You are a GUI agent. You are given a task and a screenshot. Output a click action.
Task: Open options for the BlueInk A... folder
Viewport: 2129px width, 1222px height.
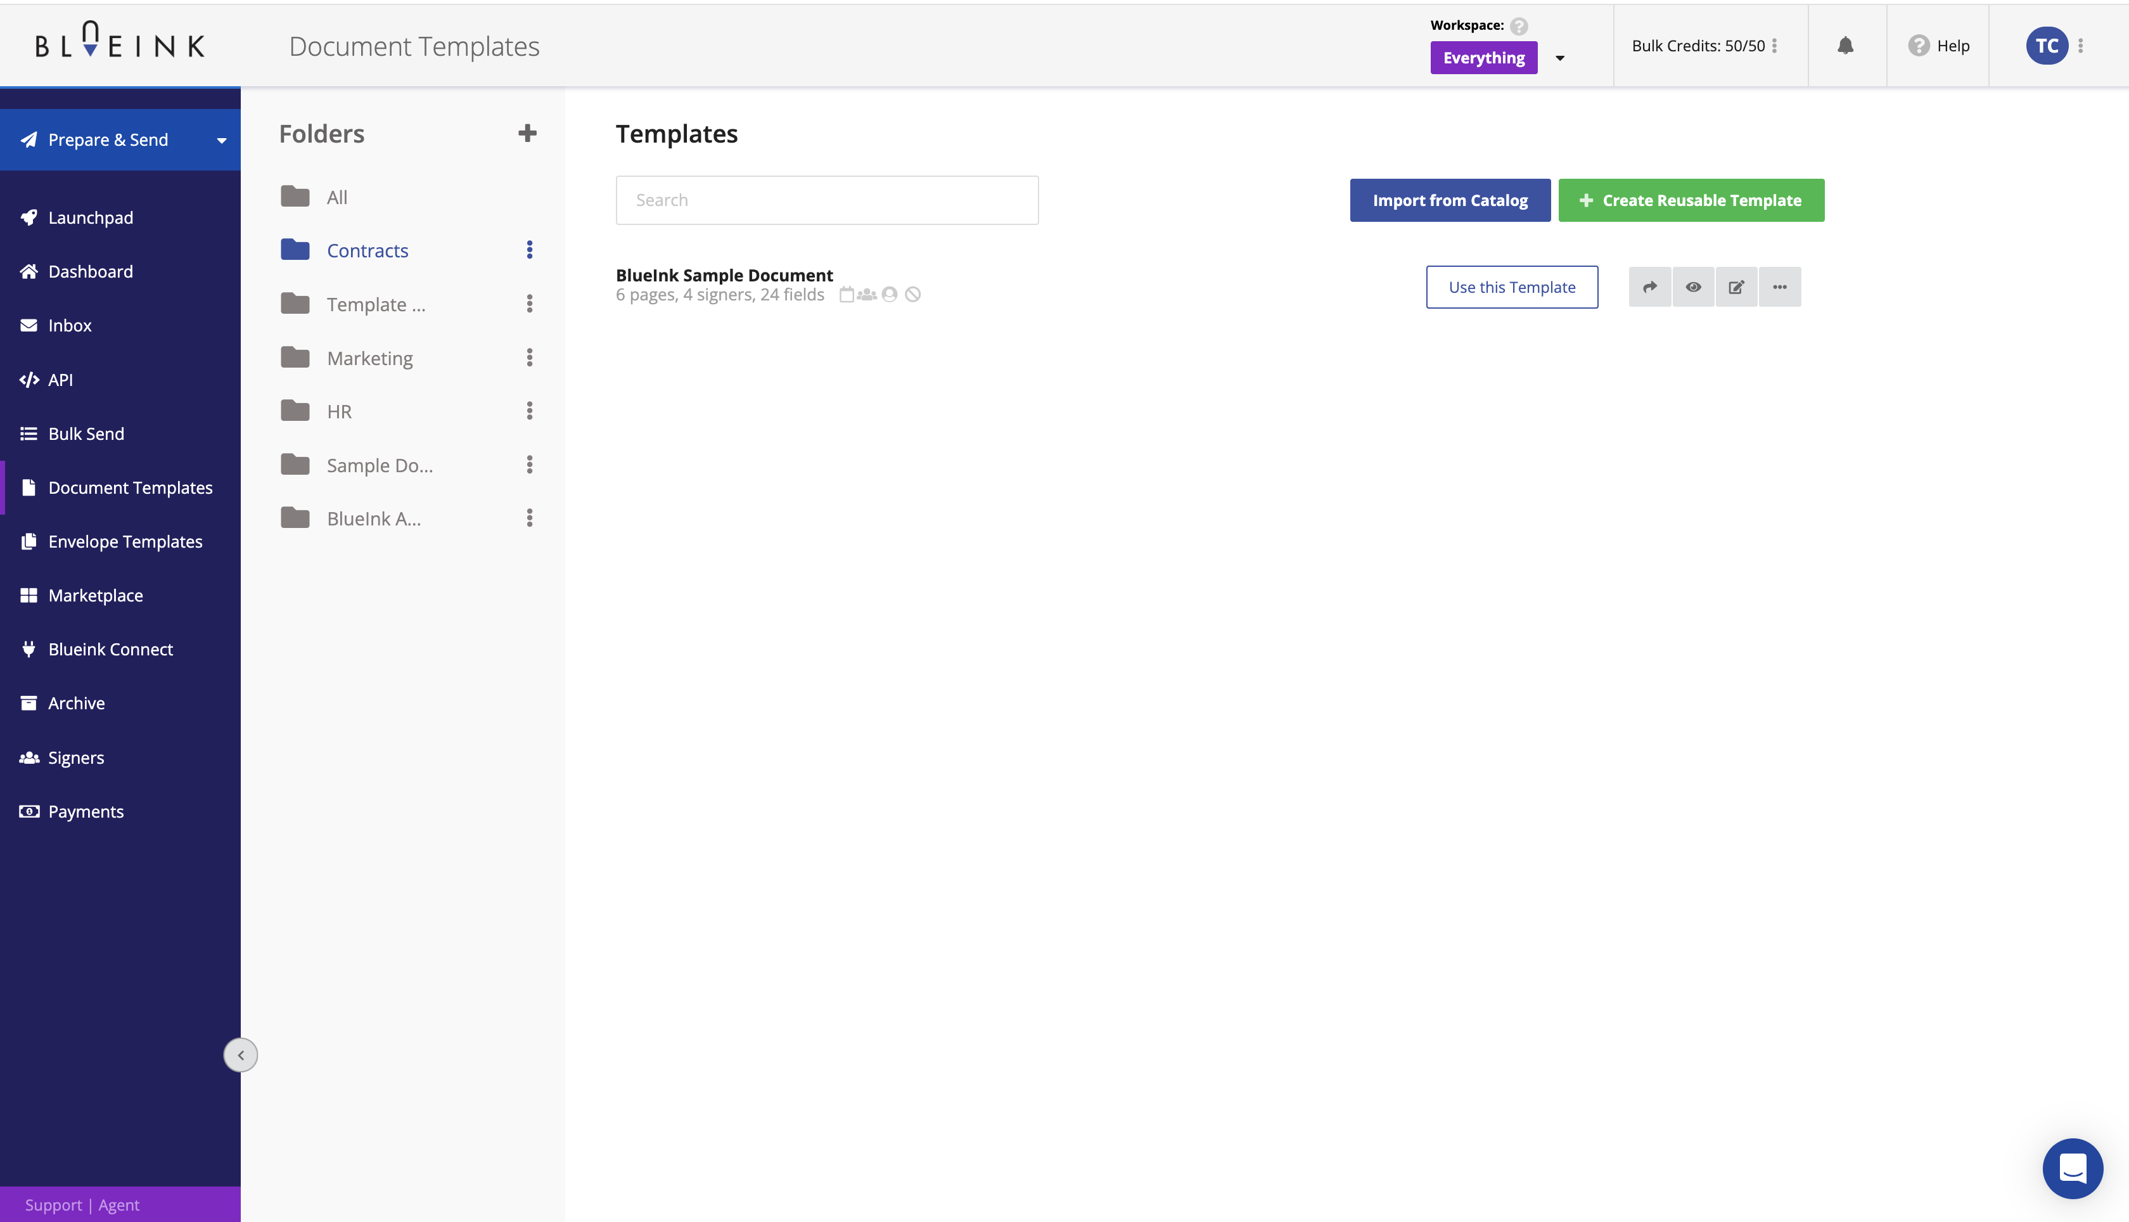(529, 518)
